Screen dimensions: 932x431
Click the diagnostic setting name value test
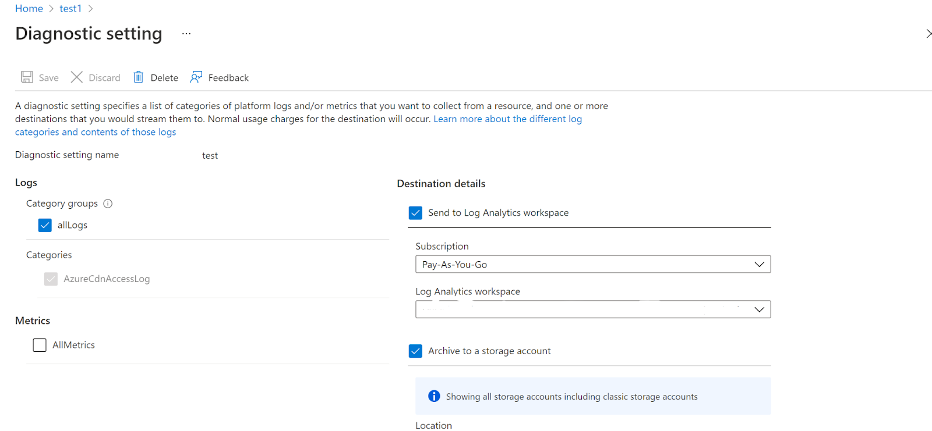click(x=210, y=156)
